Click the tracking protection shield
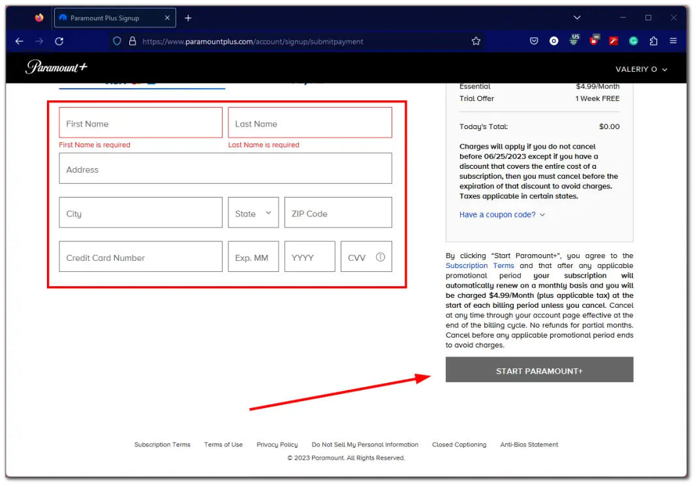This screenshot has width=697, height=487. [117, 41]
